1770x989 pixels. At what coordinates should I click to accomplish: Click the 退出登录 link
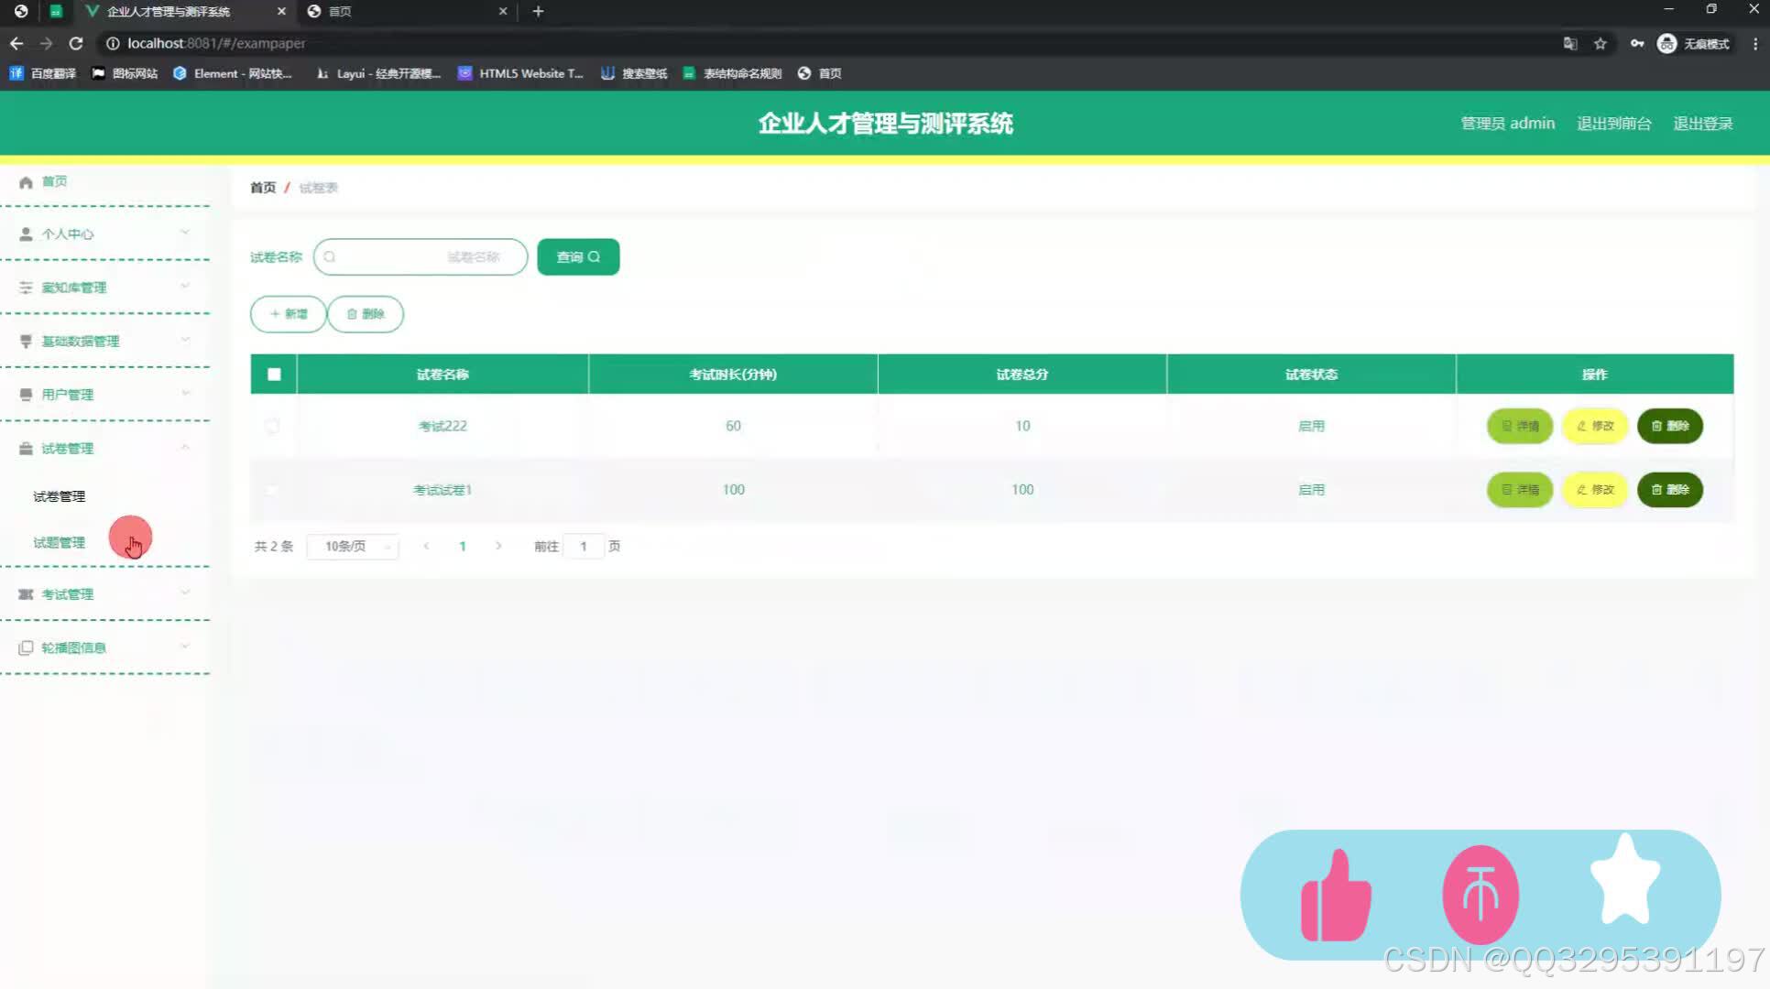(x=1703, y=124)
